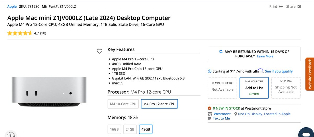The height and width of the screenshot is (137, 314).
Task: Click the MAY BE RETURNED WITHIN 15 DAYS banner
Action: coord(254,54)
